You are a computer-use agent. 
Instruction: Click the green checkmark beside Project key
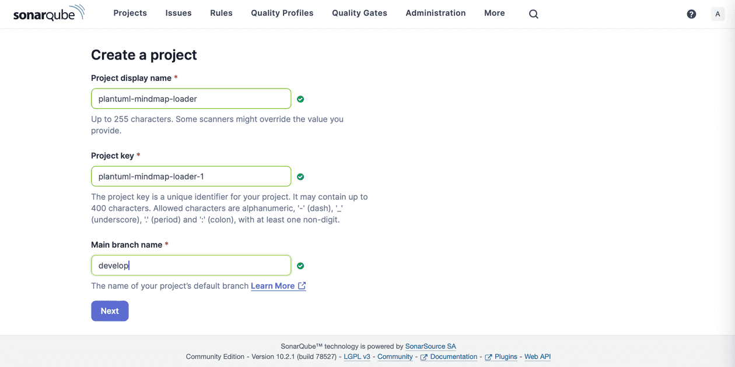300,177
